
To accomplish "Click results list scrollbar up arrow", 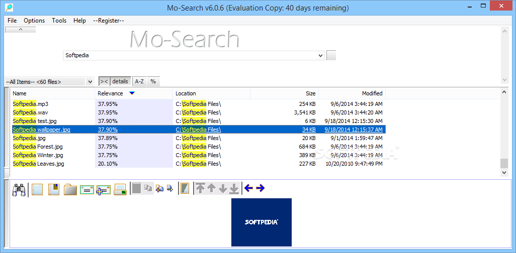I will point(504,92).
